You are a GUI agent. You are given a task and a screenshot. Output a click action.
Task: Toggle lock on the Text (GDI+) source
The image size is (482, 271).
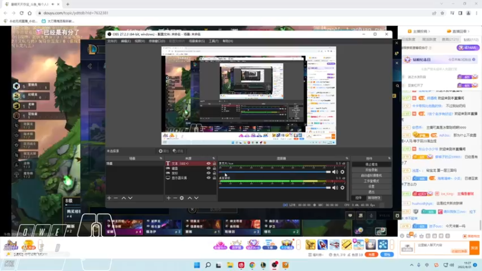point(214,163)
